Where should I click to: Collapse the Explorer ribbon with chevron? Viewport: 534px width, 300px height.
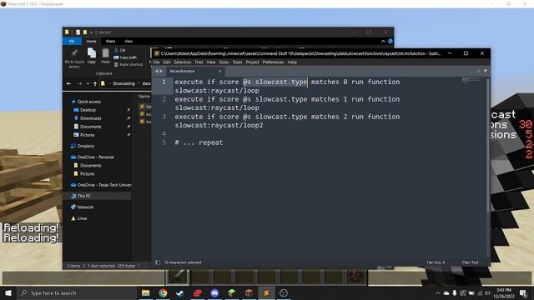point(383,41)
